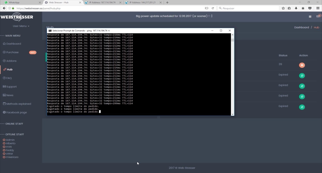Click the green padlock in the address bar
Screen dimensions: 322x173
[13, 8]
